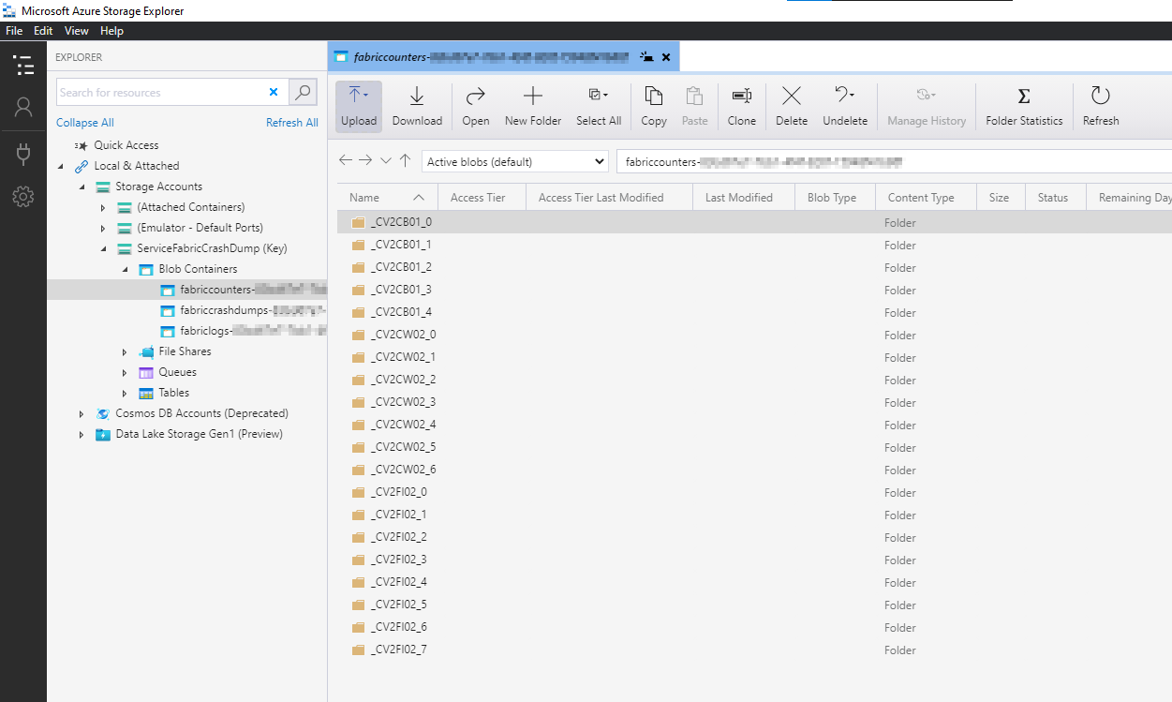Image resolution: width=1172 pixels, height=702 pixels.
Task: Select the _CV2FI02_0 folder row
Action: pyautogui.click(x=754, y=492)
